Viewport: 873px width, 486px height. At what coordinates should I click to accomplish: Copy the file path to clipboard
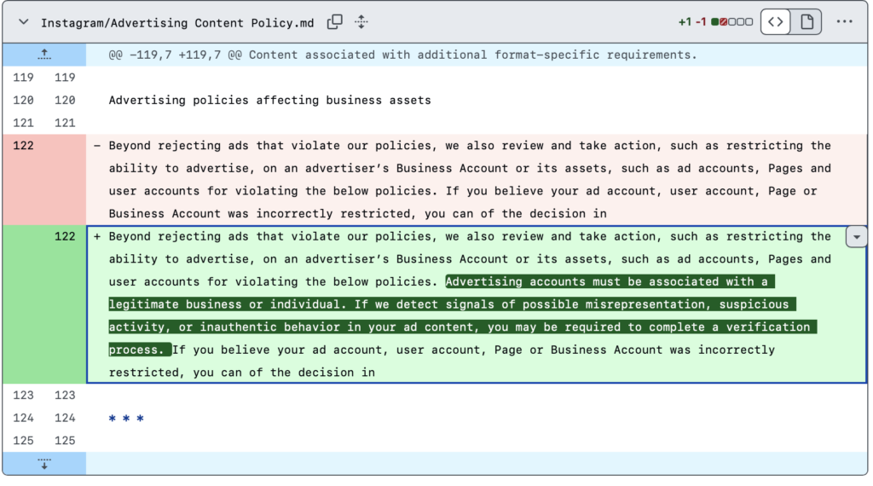(335, 22)
